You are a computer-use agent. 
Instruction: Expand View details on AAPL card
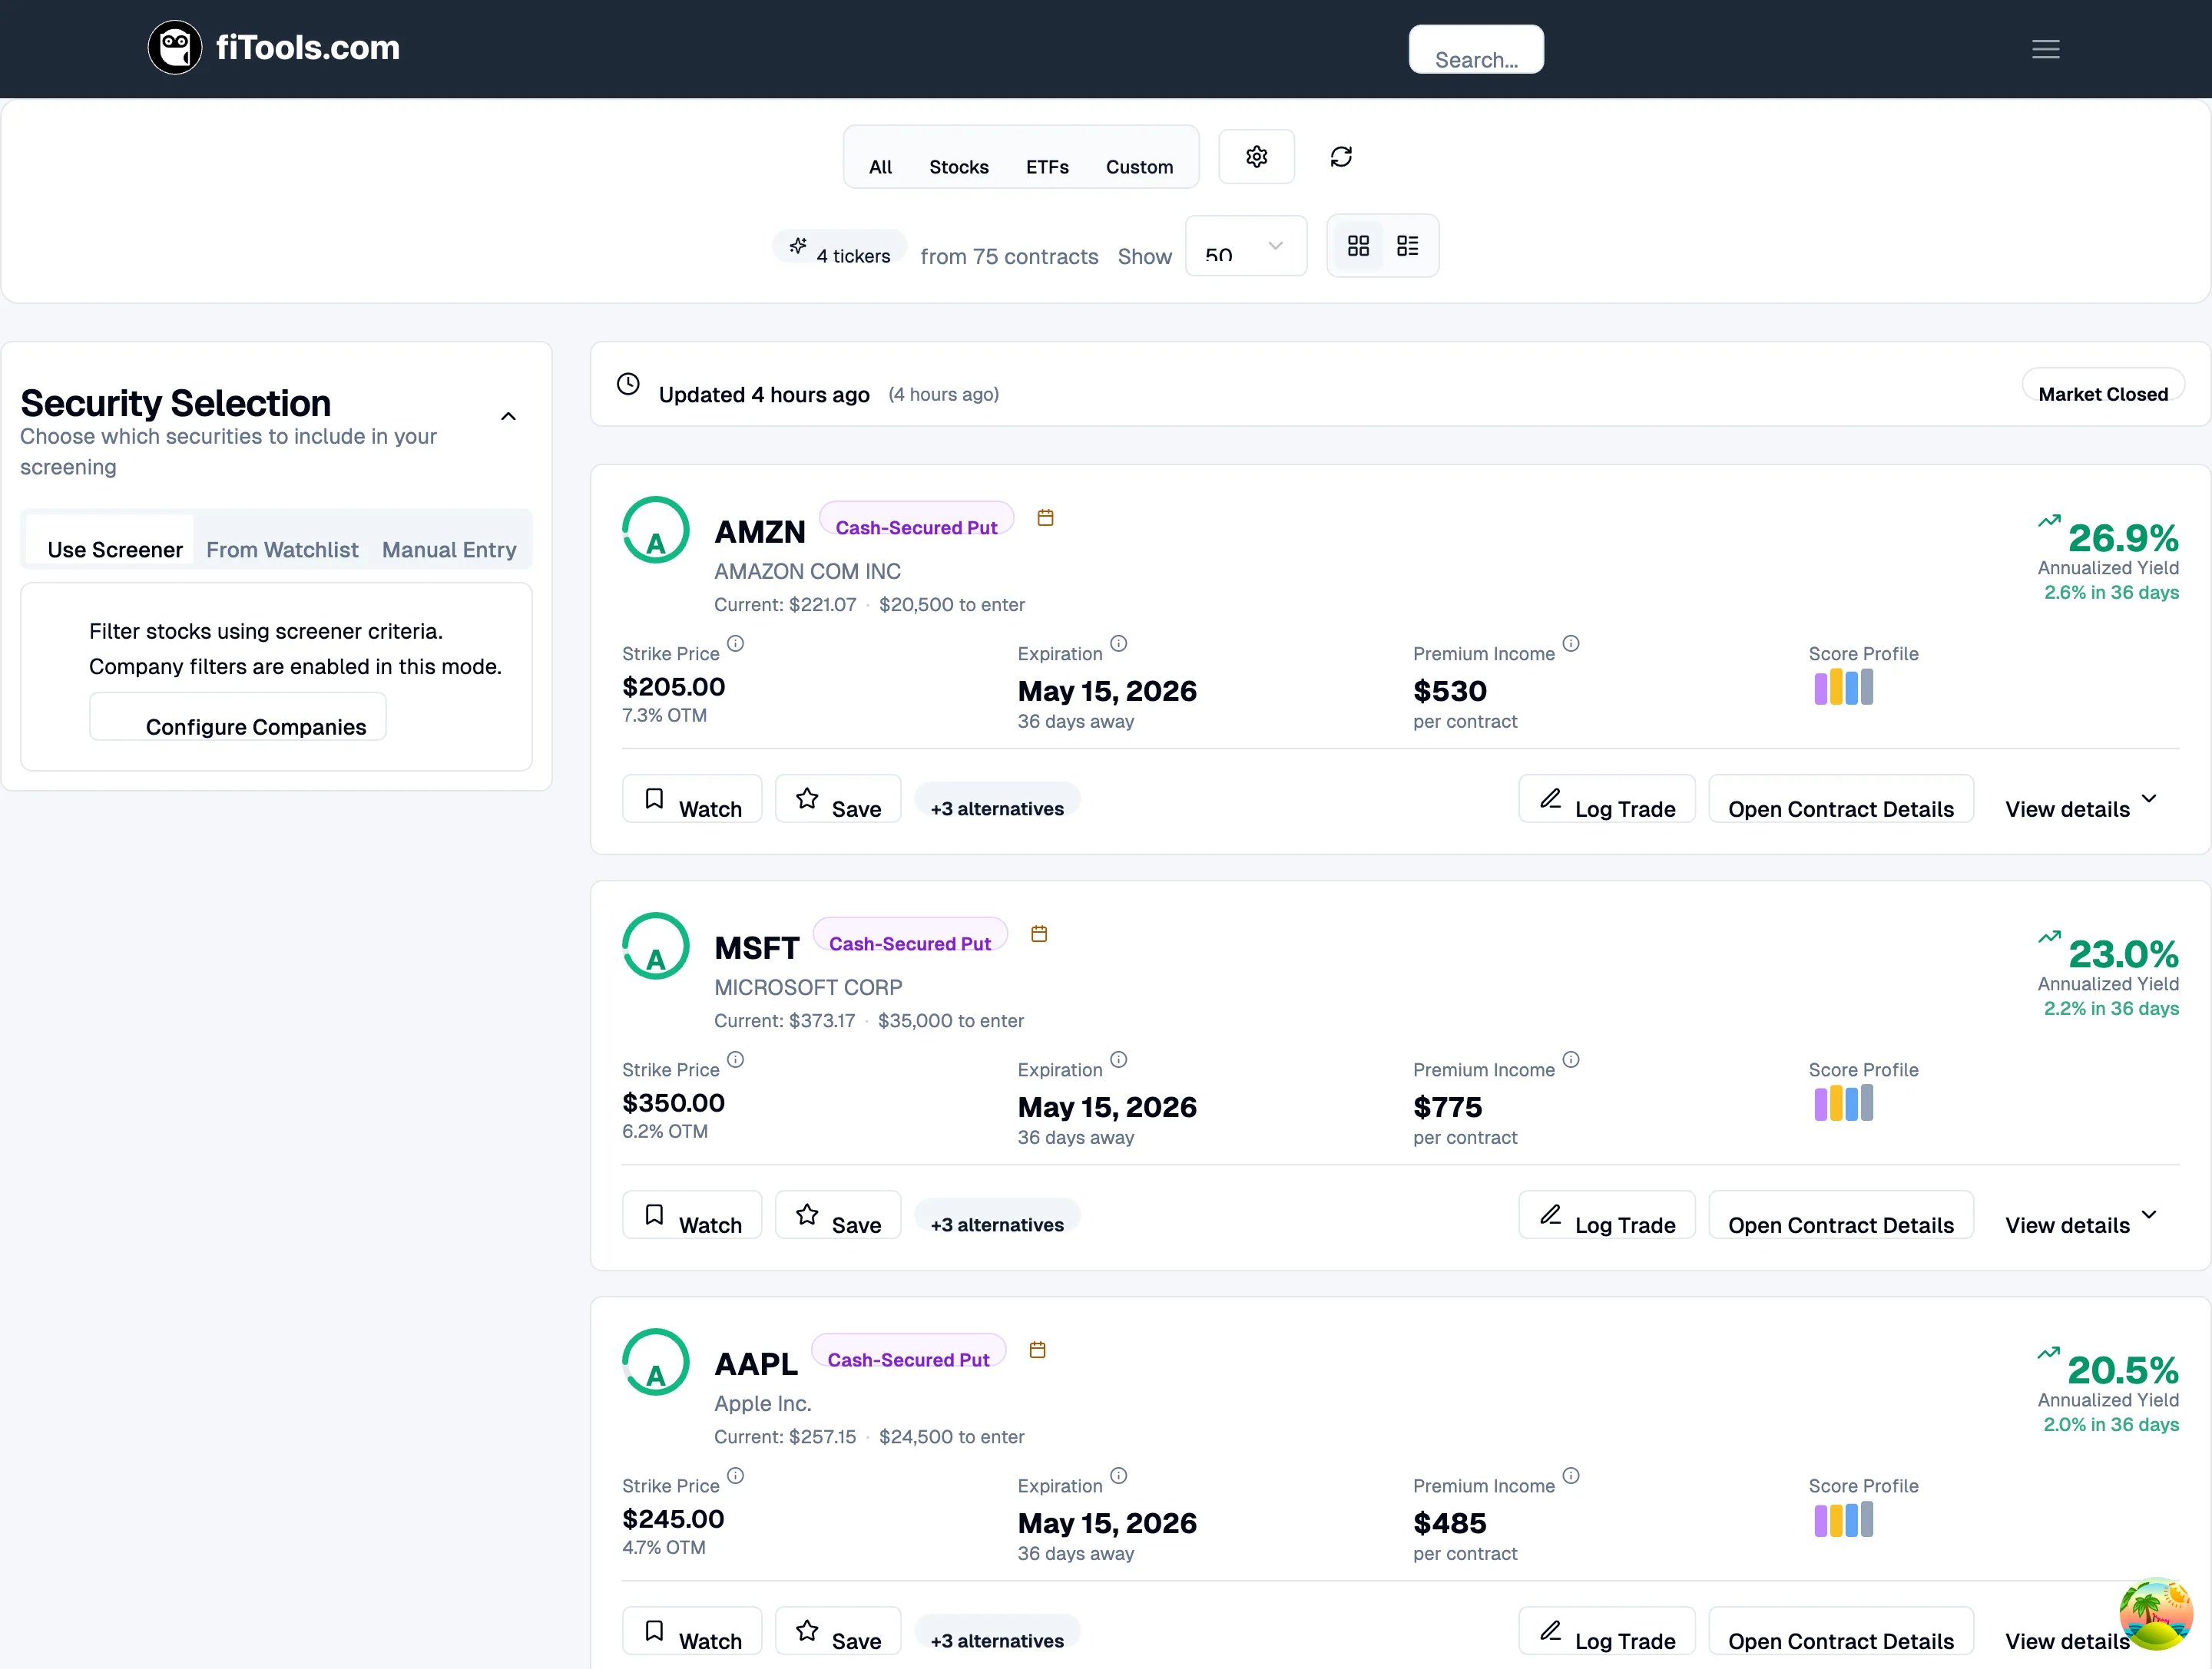[x=2068, y=1641]
